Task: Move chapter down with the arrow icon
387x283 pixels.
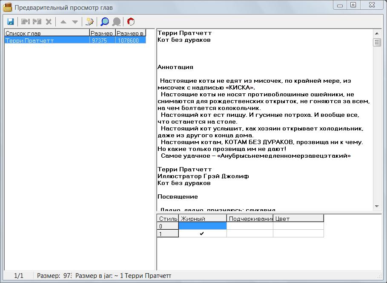Action: point(75,22)
